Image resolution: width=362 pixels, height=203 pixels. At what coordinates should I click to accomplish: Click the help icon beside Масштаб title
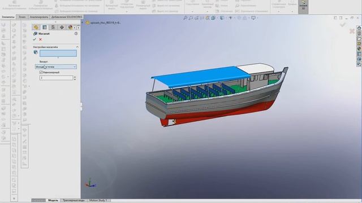click(x=76, y=34)
